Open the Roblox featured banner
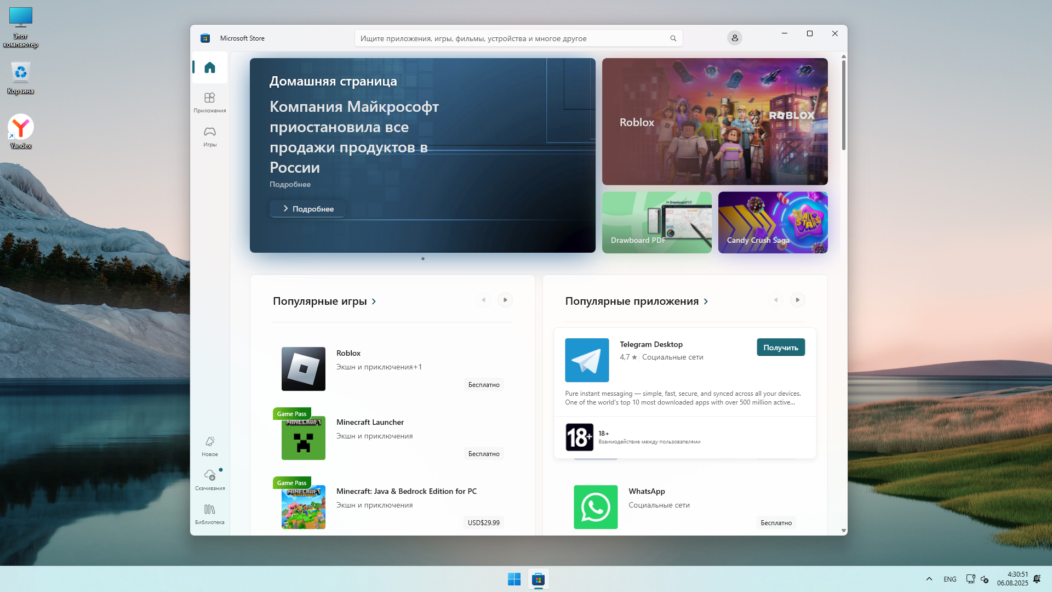This screenshot has height=592, width=1052. click(714, 122)
